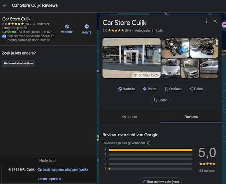Open the three-dot more options menu
Screen dimensions: 226x184
pyautogui.click(x=206, y=22)
